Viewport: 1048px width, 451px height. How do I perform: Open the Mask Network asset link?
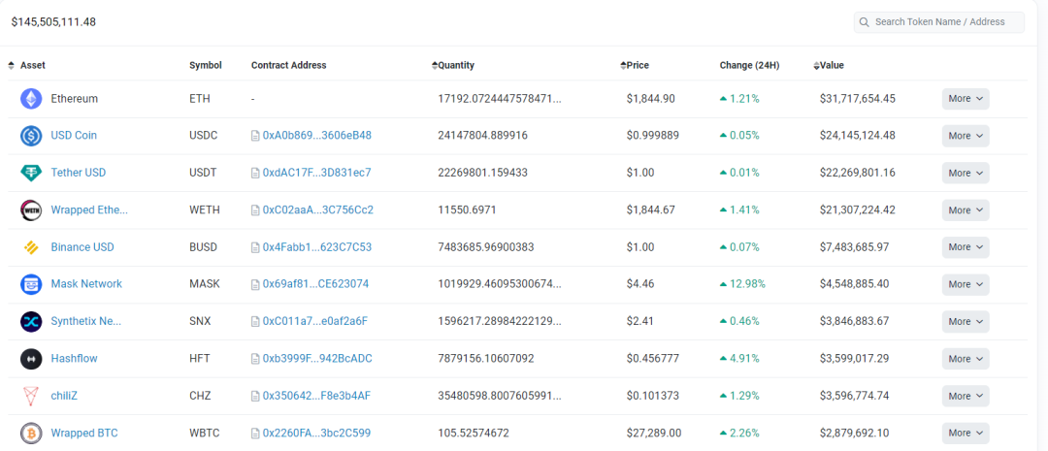pos(86,284)
